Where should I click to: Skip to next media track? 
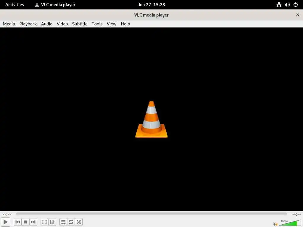click(33, 222)
